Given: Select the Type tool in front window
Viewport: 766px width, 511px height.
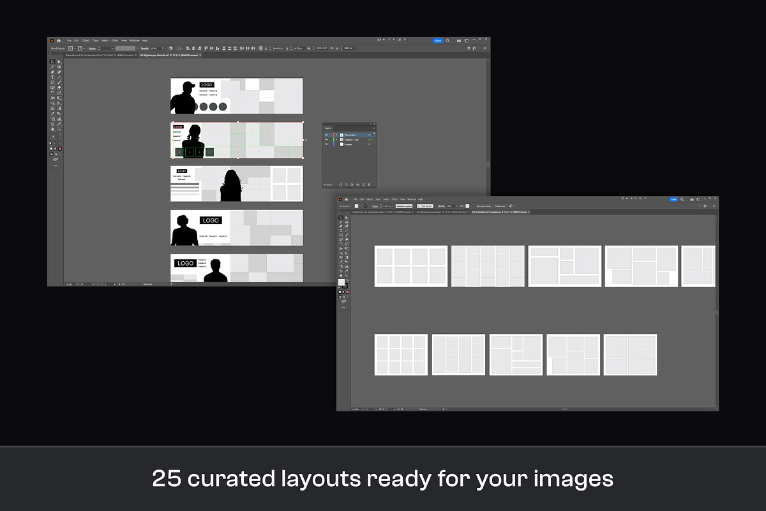Looking at the screenshot, I should click(x=341, y=231).
